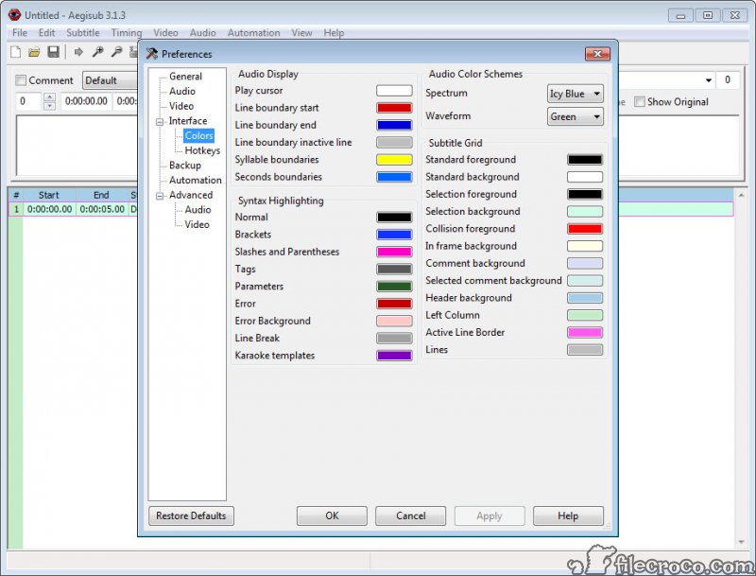
Task: Open the Audio menu
Action: pyautogui.click(x=202, y=33)
